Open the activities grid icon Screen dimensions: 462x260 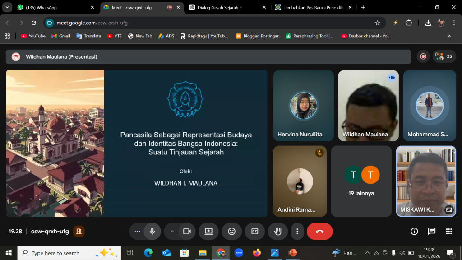coord(448,231)
